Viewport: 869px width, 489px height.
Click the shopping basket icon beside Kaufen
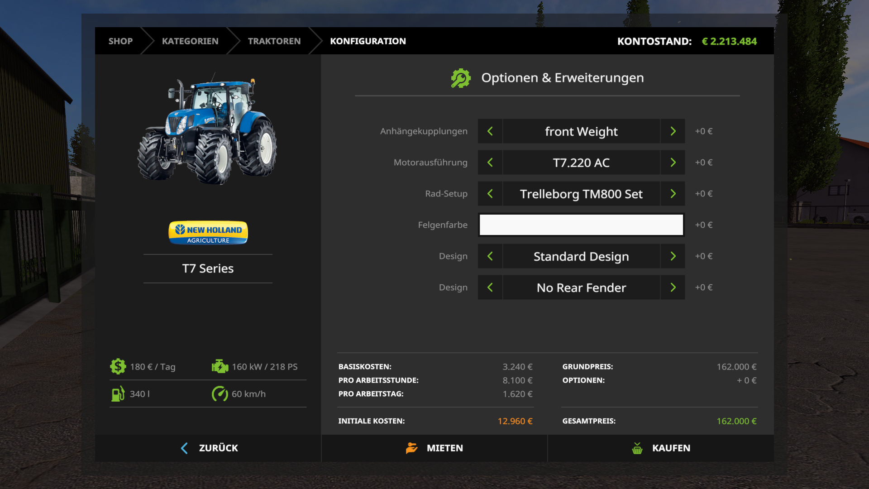point(637,448)
